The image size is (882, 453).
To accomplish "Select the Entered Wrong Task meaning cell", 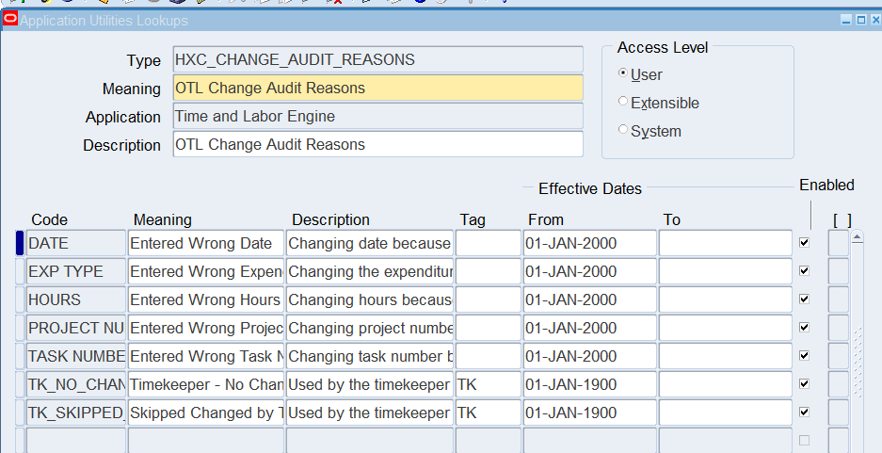I will tap(206, 356).
